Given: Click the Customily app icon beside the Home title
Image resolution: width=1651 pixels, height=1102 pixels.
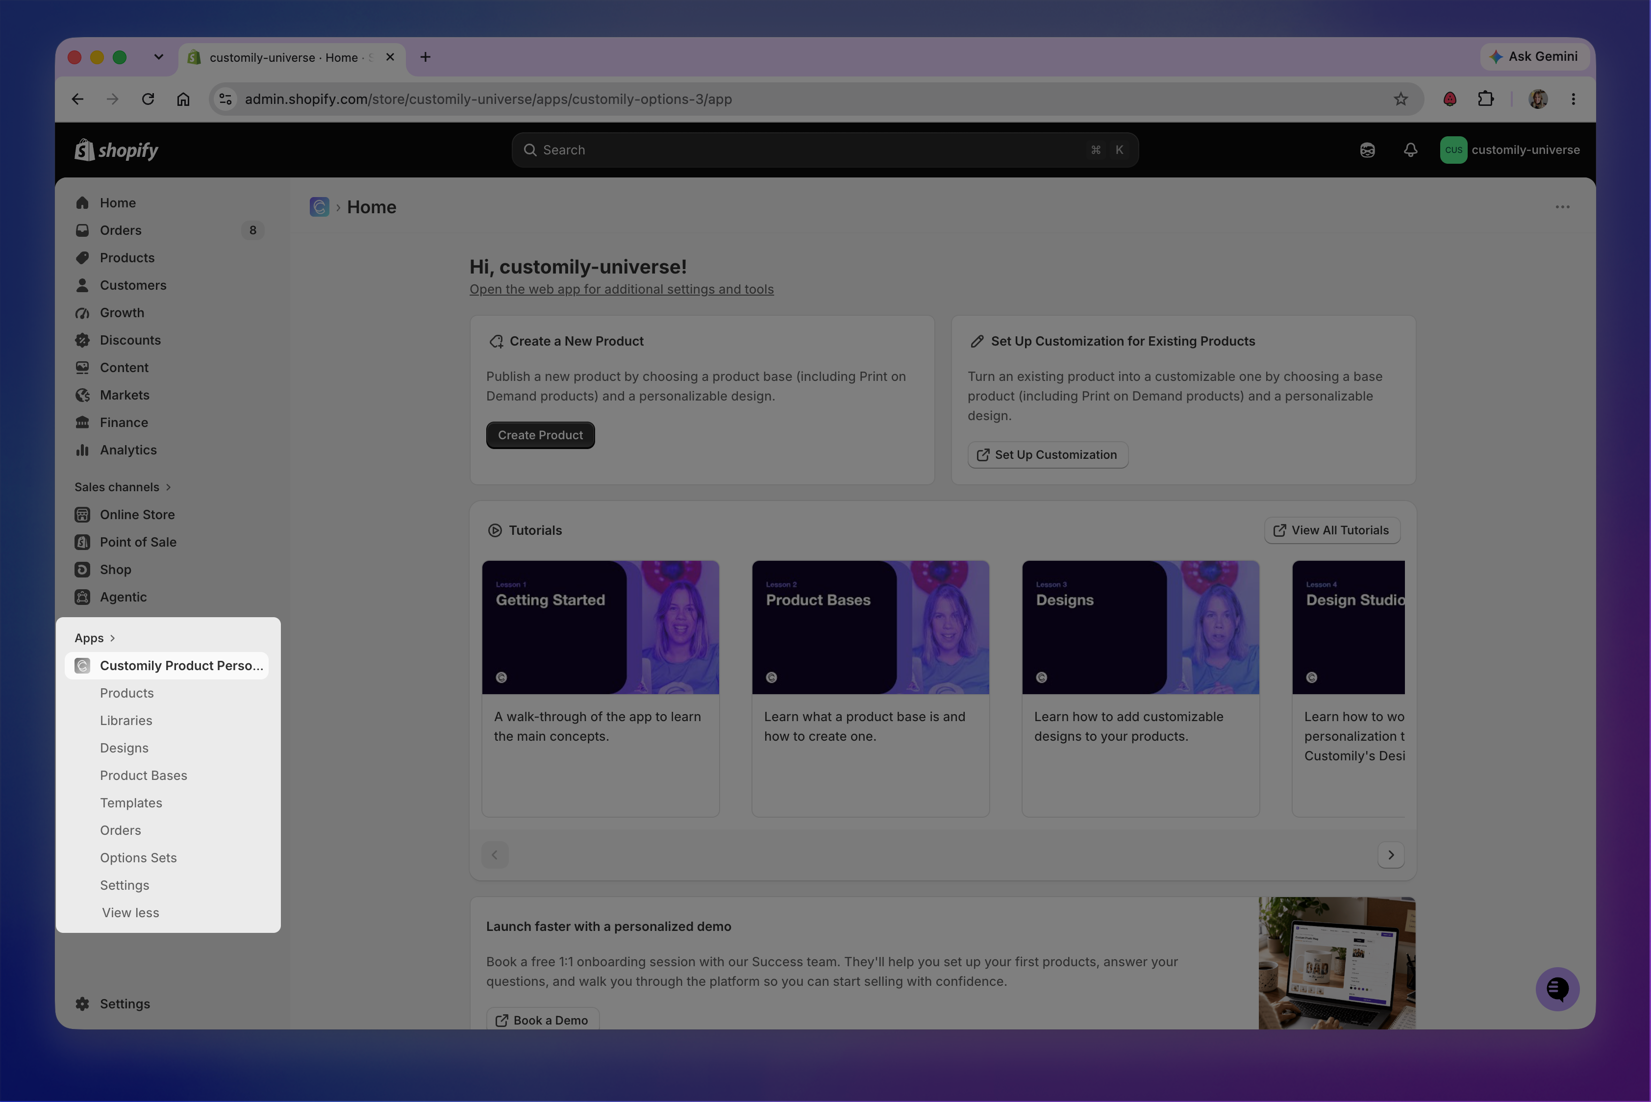Looking at the screenshot, I should [319, 207].
